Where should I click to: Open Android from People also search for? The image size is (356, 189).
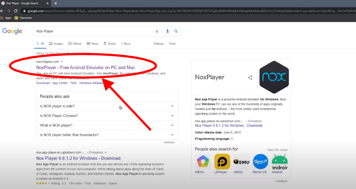(279, 164)
